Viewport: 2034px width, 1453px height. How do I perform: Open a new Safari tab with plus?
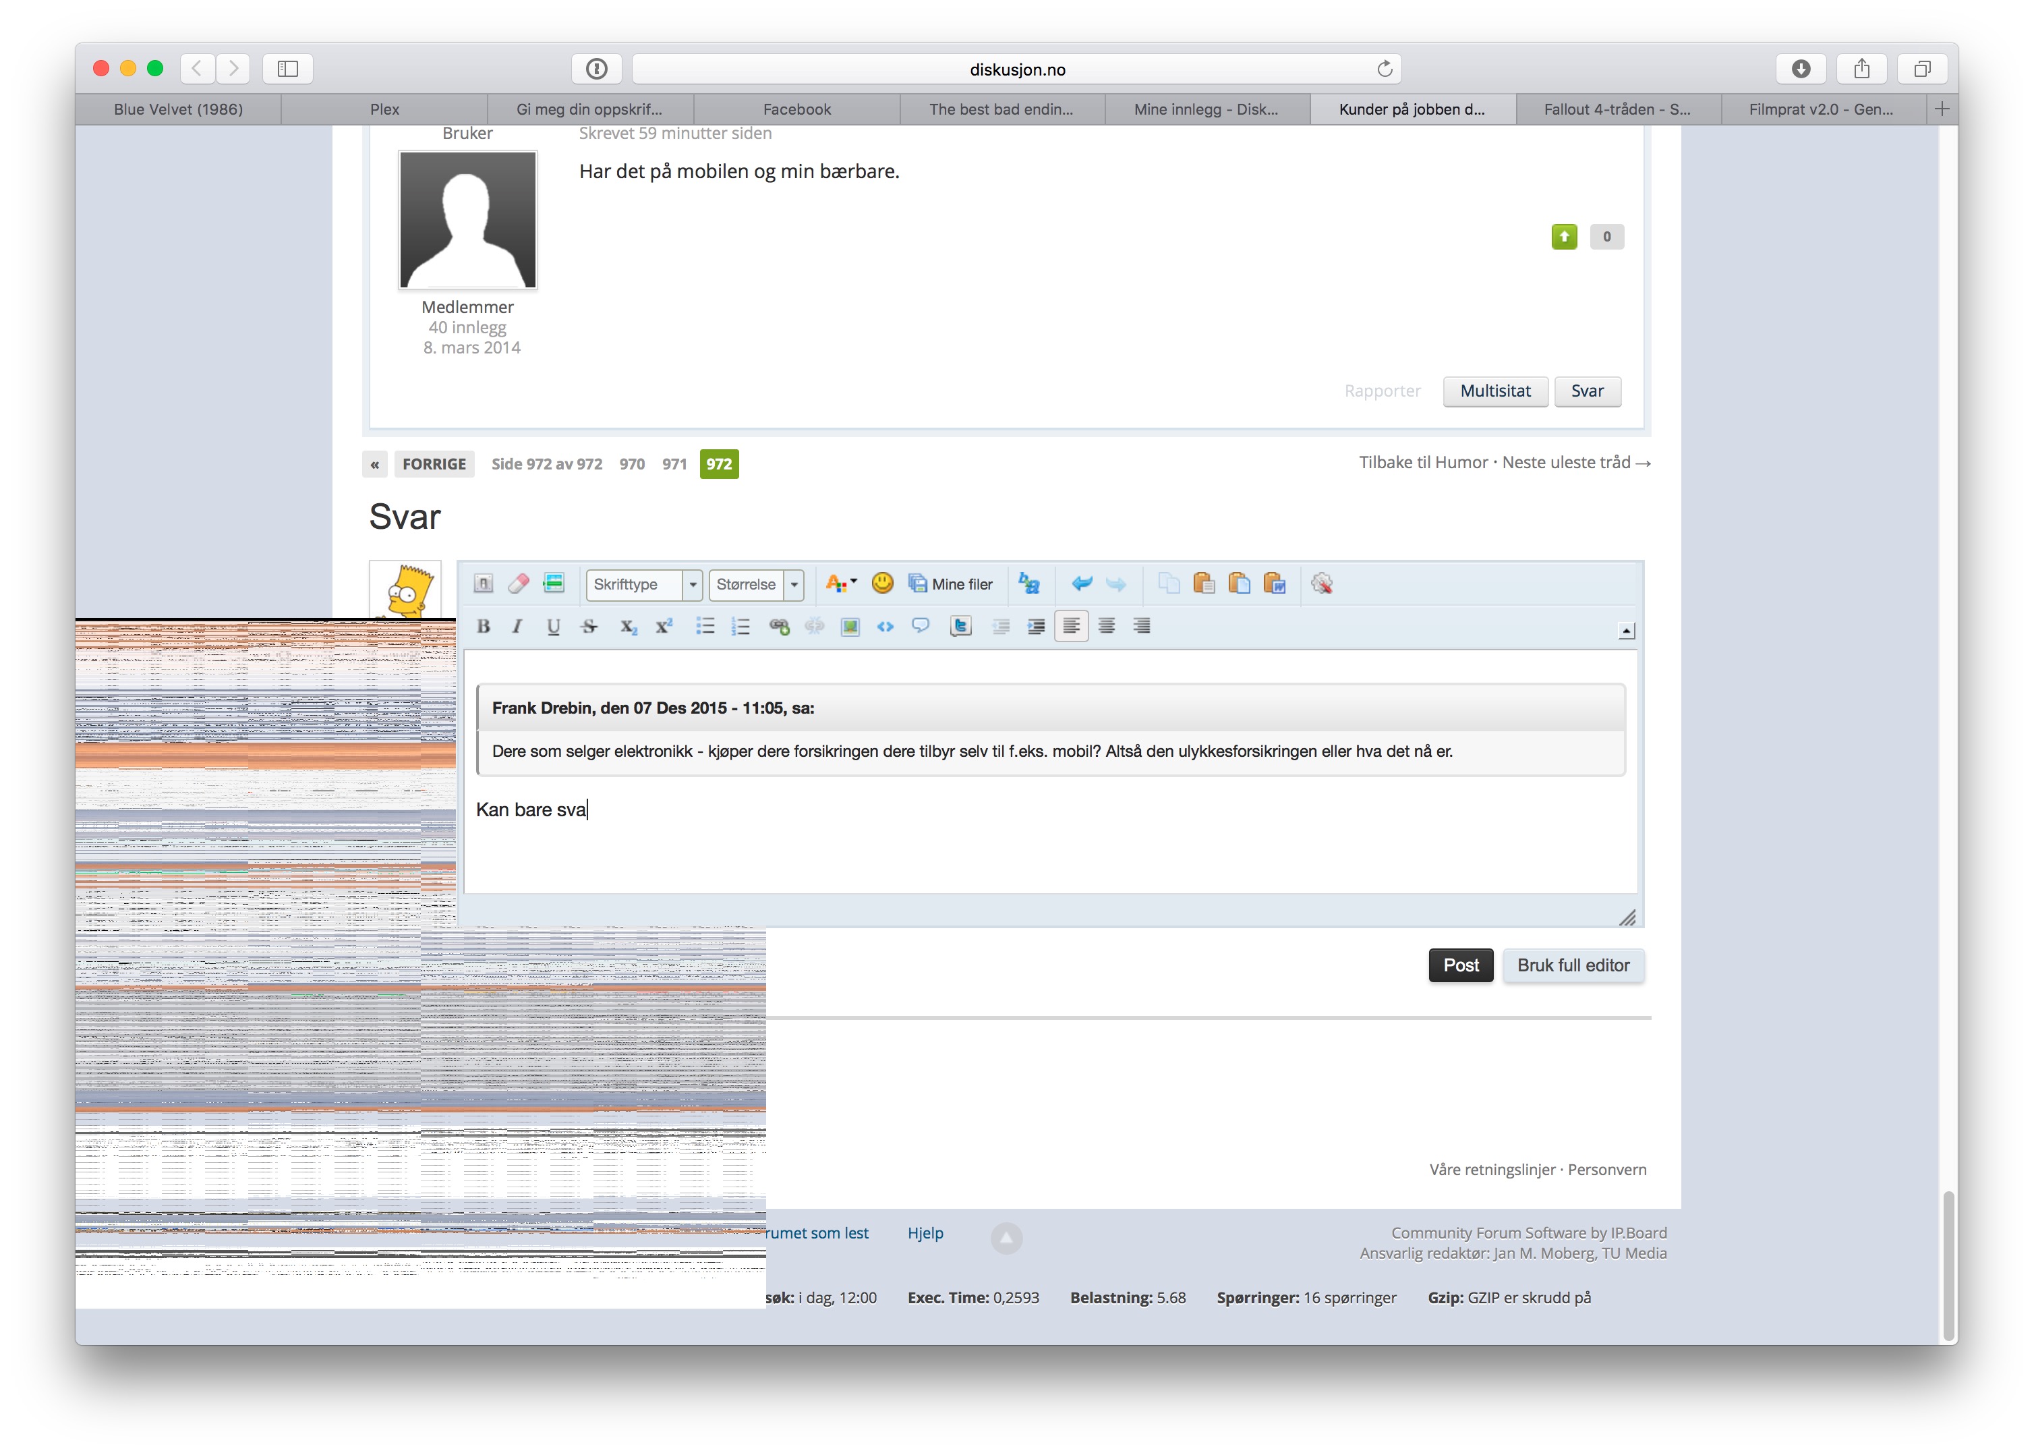1941,109
